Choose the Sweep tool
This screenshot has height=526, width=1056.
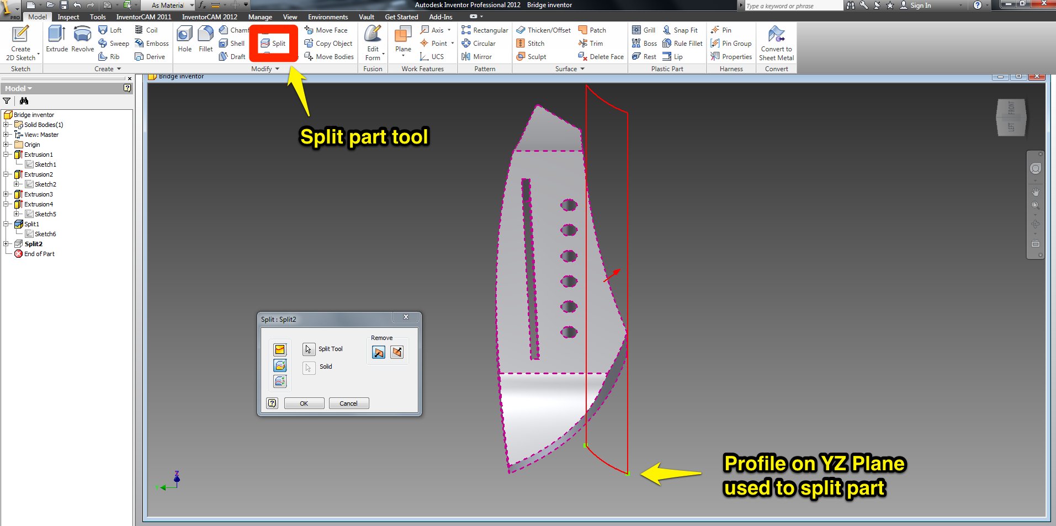(113, 43)
